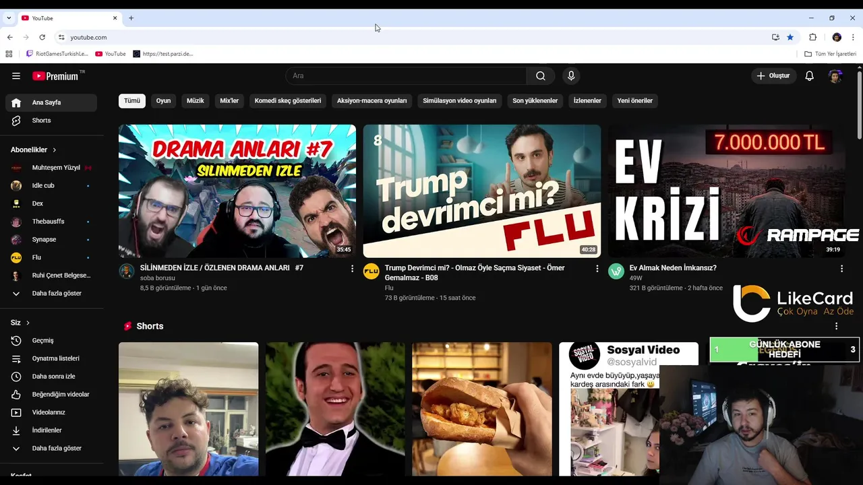Expand Daha fazla göster under Siz section
The height and width of the screenshot is (485, 863).
51,449
